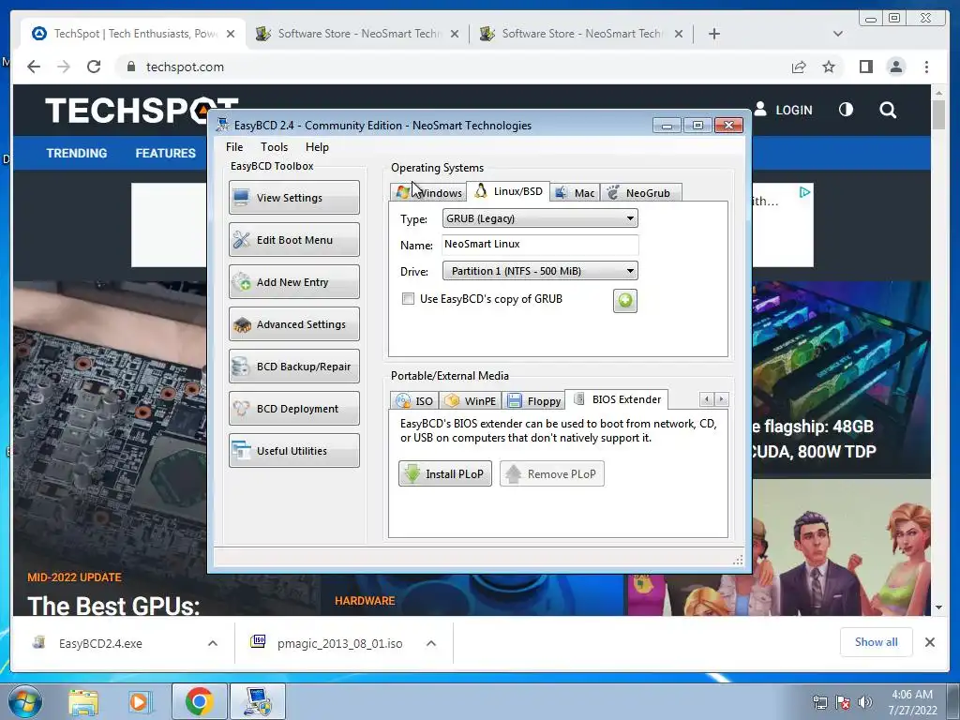Click the Chrome address bar
Screen dimensions: 960x720
pyautogui.click(x=450, y=67)
